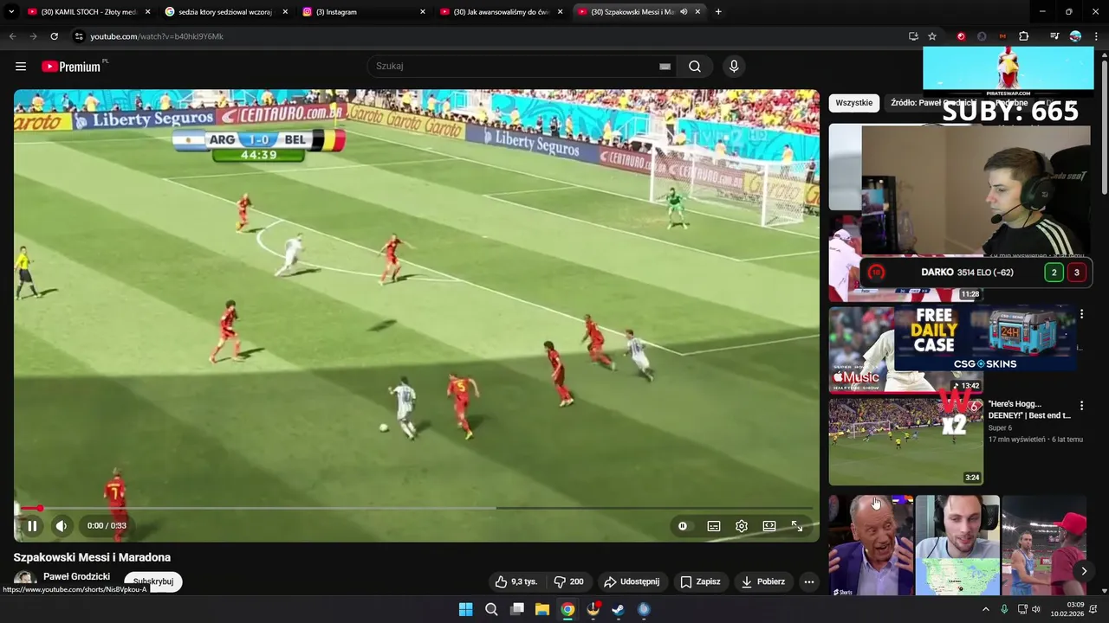Go to the YouTube Premium home logo
The height and width of the screenshot is (623, 1109).
point(72,67)
